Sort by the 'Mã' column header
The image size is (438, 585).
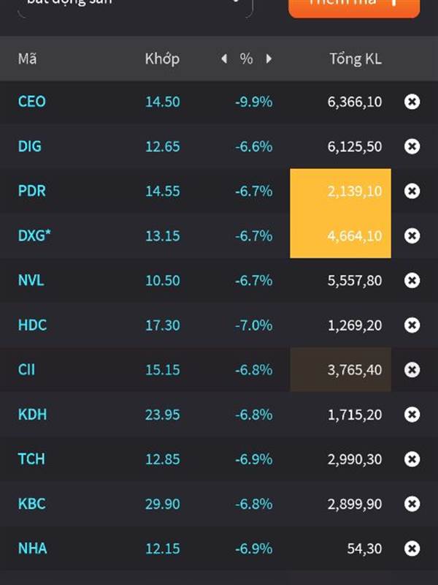point(28,59)
